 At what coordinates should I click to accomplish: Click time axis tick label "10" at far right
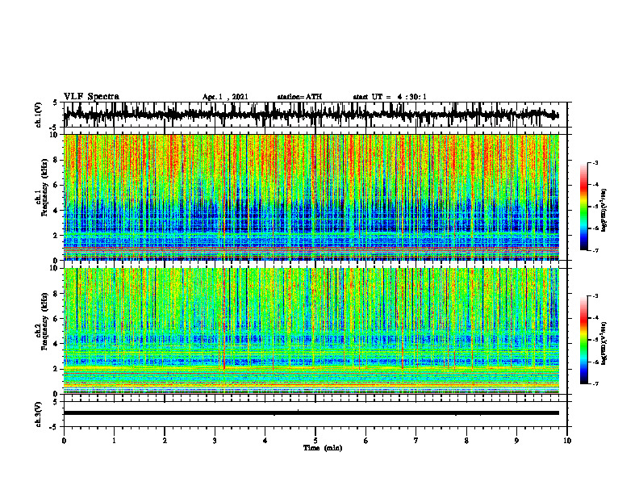pos(567,441)
